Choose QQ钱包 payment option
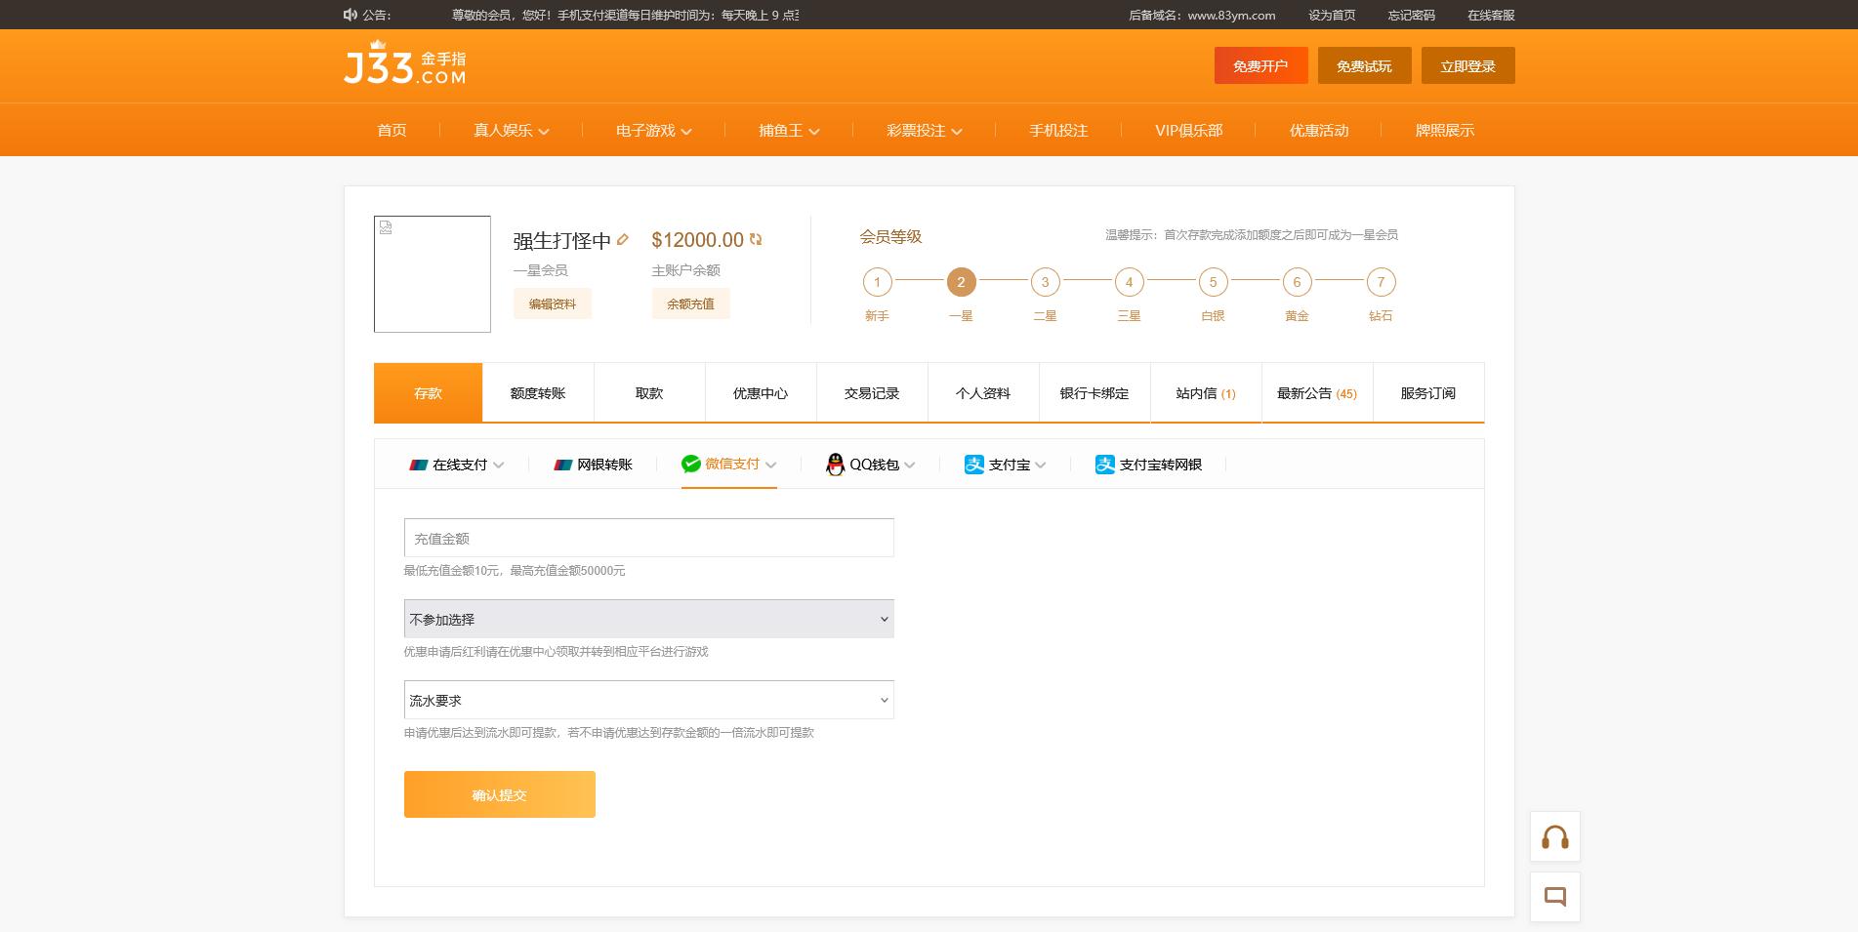 tap(870, 465)
